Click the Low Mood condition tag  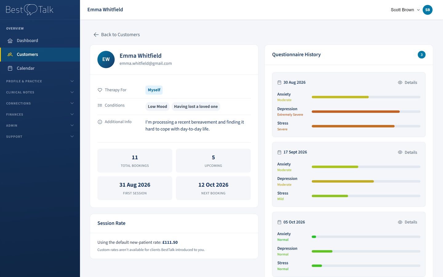pyautogui.click(x=157, y=106)
